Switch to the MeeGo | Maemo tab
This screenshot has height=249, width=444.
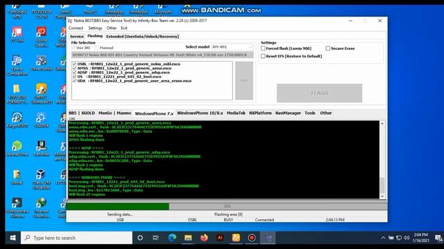[114, 113]
